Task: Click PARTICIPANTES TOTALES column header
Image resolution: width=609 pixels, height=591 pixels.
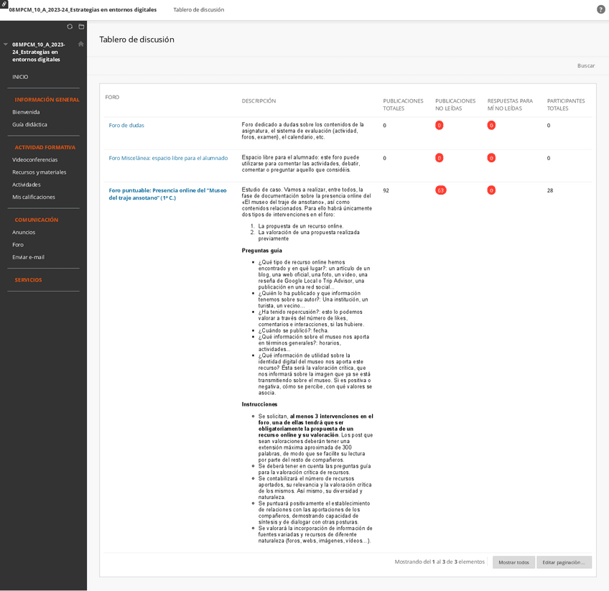Action: (566, 105)
